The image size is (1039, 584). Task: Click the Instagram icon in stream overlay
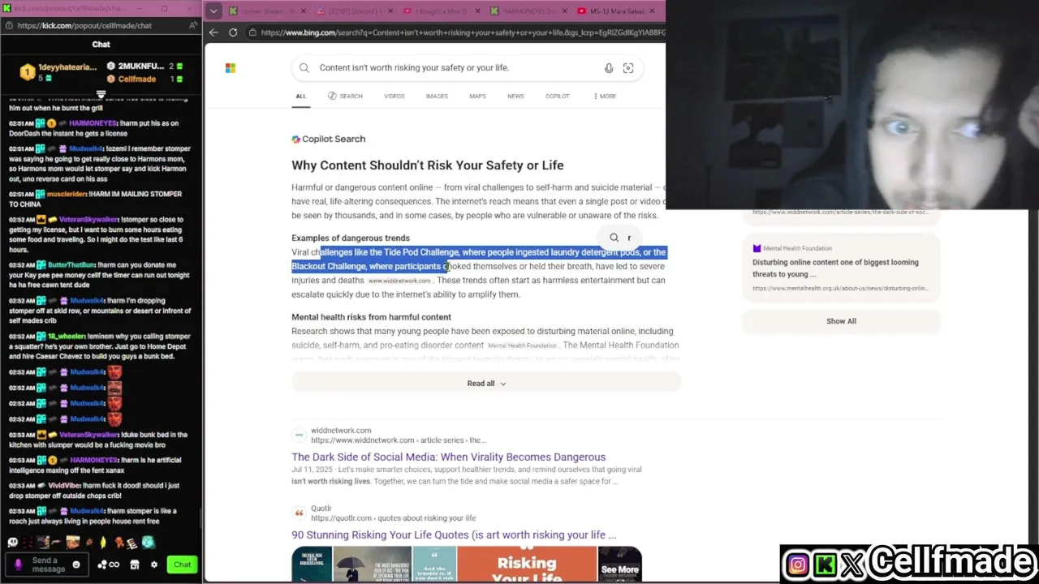click(797, 565)
